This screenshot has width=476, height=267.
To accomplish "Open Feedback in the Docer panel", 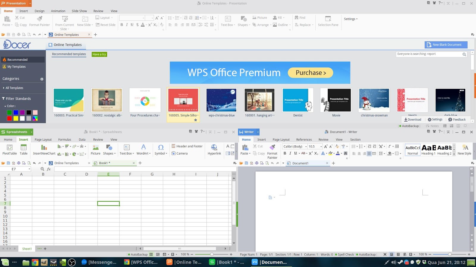I will [x=457, y=120].
